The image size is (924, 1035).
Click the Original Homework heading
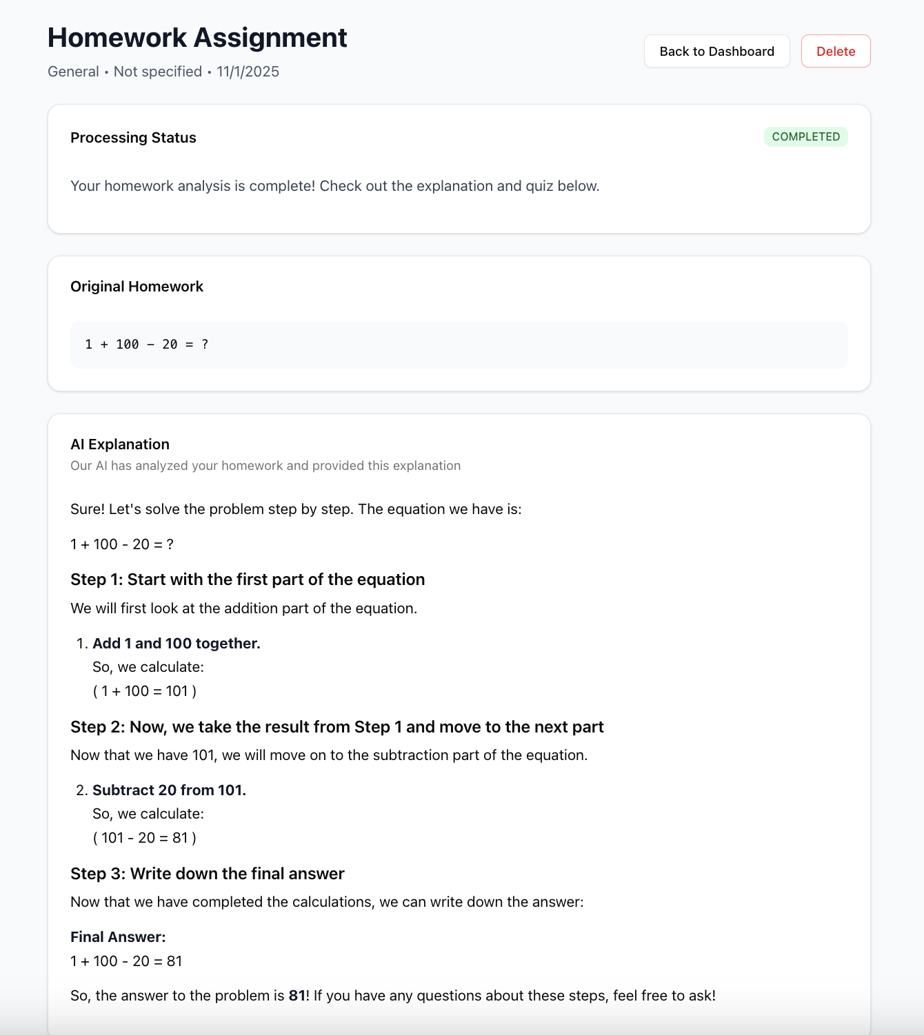pyautogui.click(x=137, y=287)
